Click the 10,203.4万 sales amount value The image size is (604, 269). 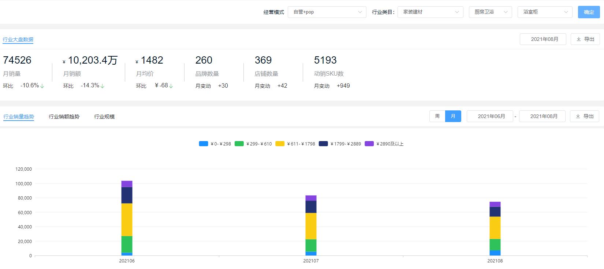93,60
